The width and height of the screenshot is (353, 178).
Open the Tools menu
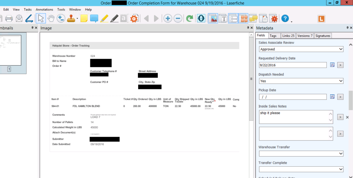[61, 9]
